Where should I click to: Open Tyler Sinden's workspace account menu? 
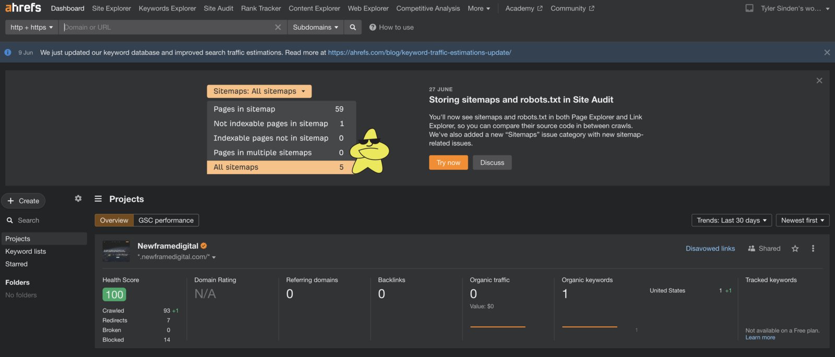(795, 8)
